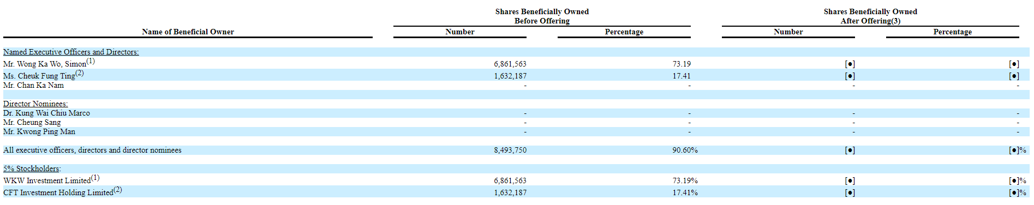Viewport: 1034px width, 205px height.
Task: Select 'Dr. Kung Wai Chiu Marco' name
Action: tap(46, 113)
